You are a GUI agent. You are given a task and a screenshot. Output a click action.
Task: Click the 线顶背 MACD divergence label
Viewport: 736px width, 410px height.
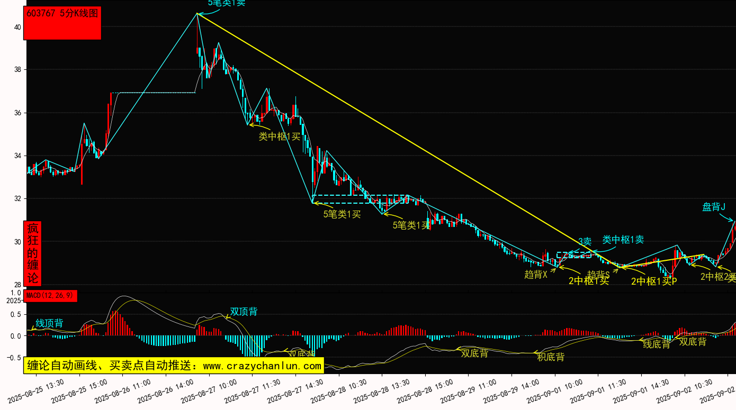[x=49, y=323]
